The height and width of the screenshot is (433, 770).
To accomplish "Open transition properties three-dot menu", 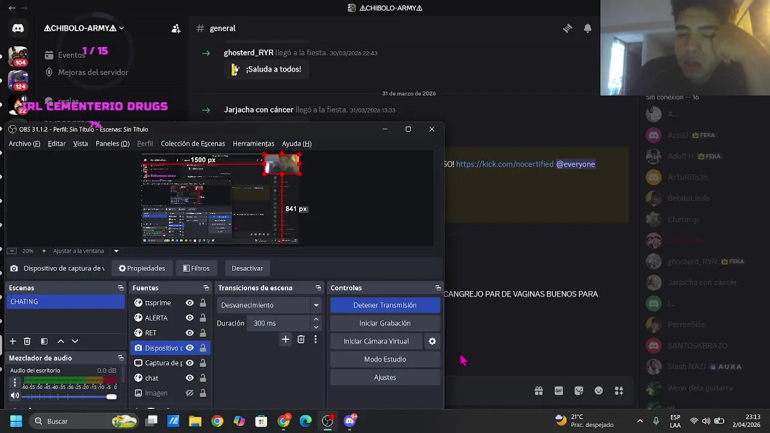I will pyautogui.click(x=315, y=339).
